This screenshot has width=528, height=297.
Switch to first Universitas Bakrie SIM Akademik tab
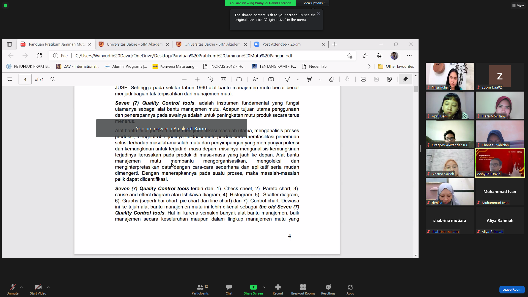[x=134, y=44]
